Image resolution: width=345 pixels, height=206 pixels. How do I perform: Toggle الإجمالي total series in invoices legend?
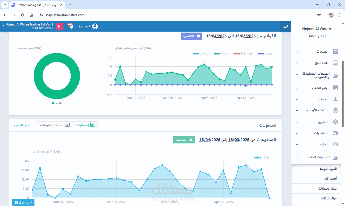[201, 54]
